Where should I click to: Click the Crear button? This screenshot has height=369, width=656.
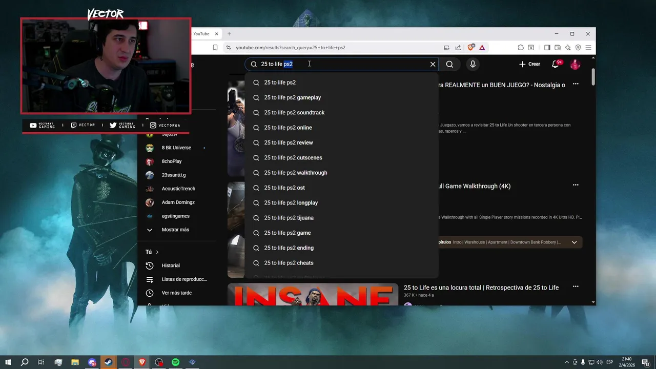(x=529, y=64)
